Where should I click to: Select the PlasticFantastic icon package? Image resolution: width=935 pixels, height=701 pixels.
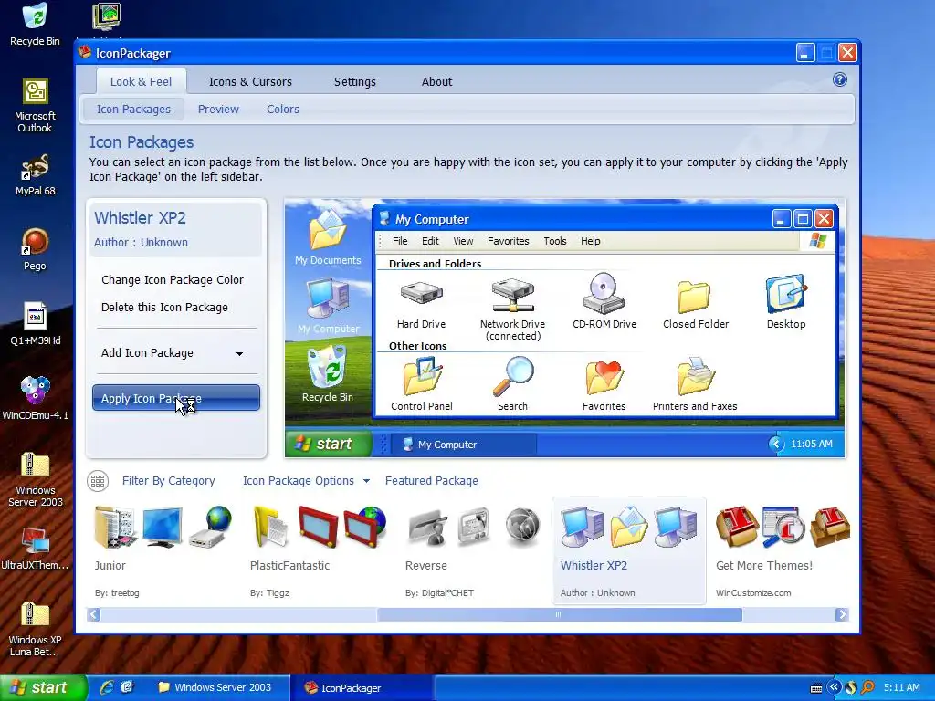click(320, 550)
